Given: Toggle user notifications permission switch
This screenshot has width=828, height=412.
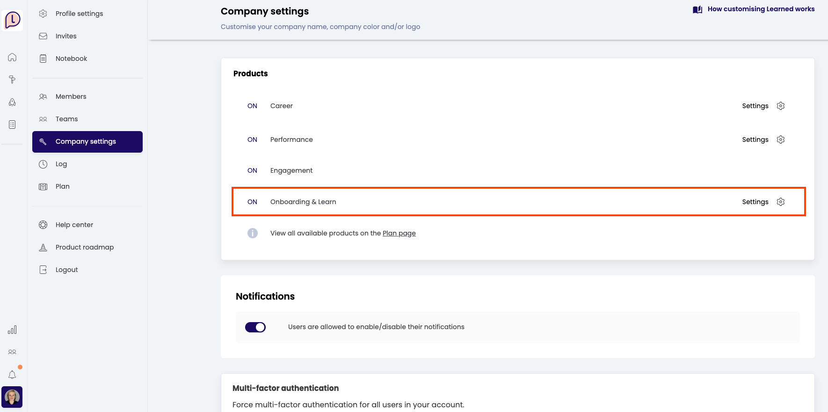Looking at the screenshot, I should [255, 327].
